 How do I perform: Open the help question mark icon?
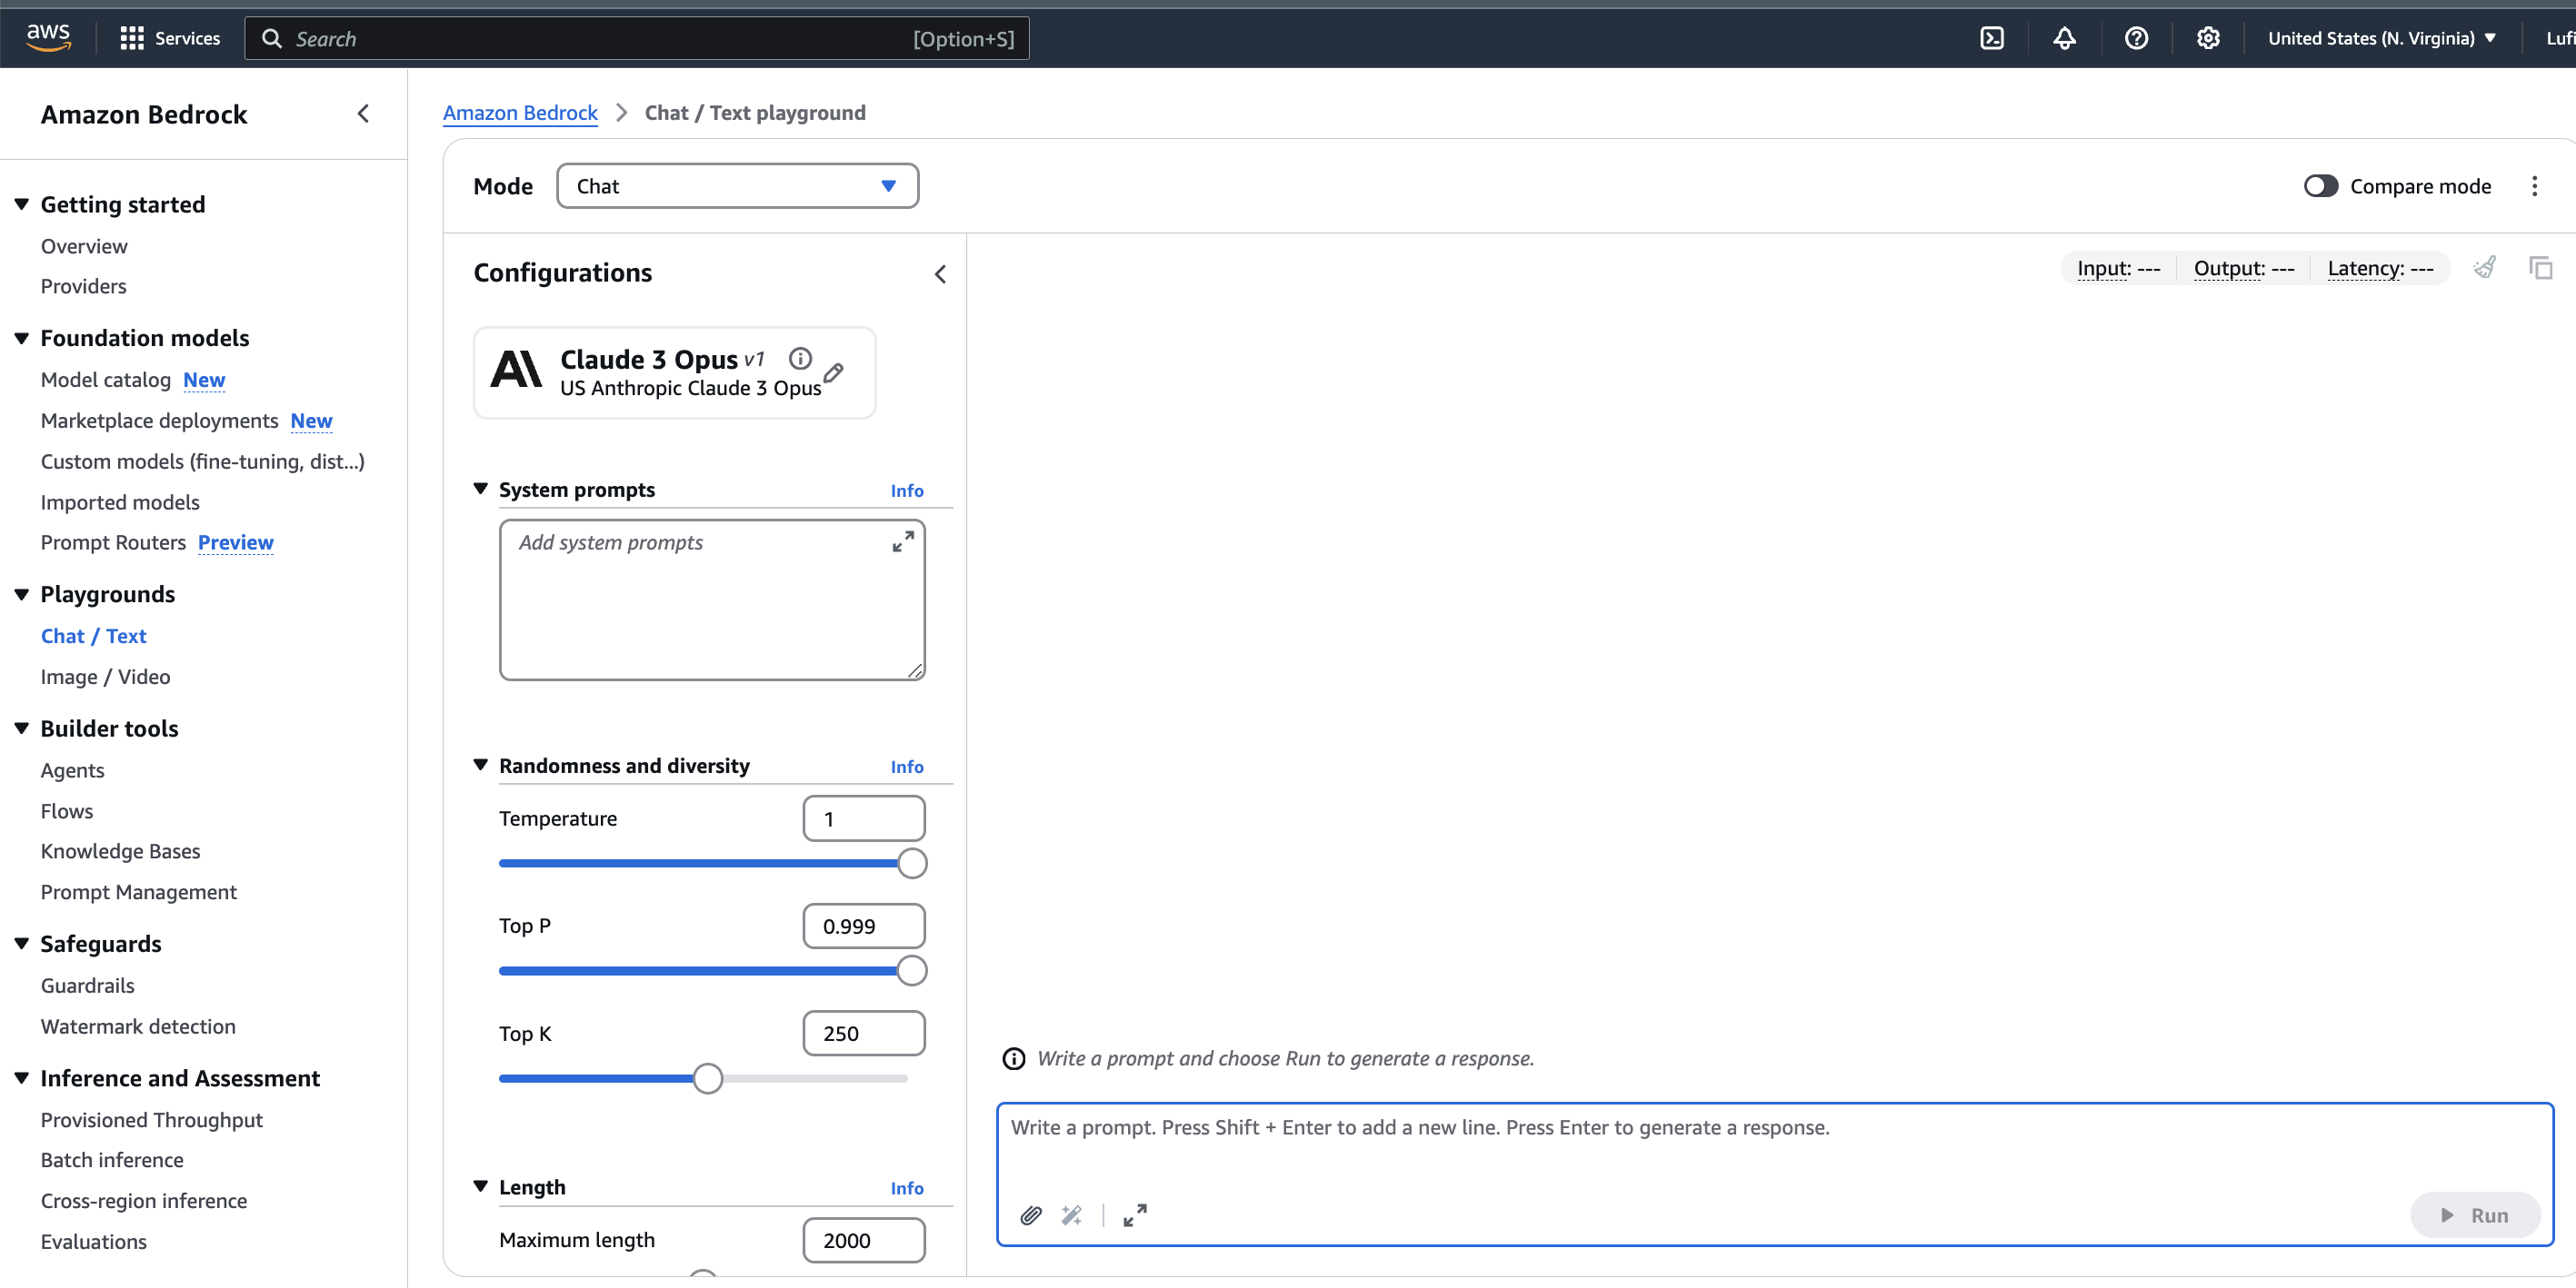2136,38
